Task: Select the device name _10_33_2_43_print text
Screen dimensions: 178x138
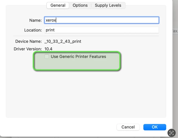Action: (x=63, y=41)
